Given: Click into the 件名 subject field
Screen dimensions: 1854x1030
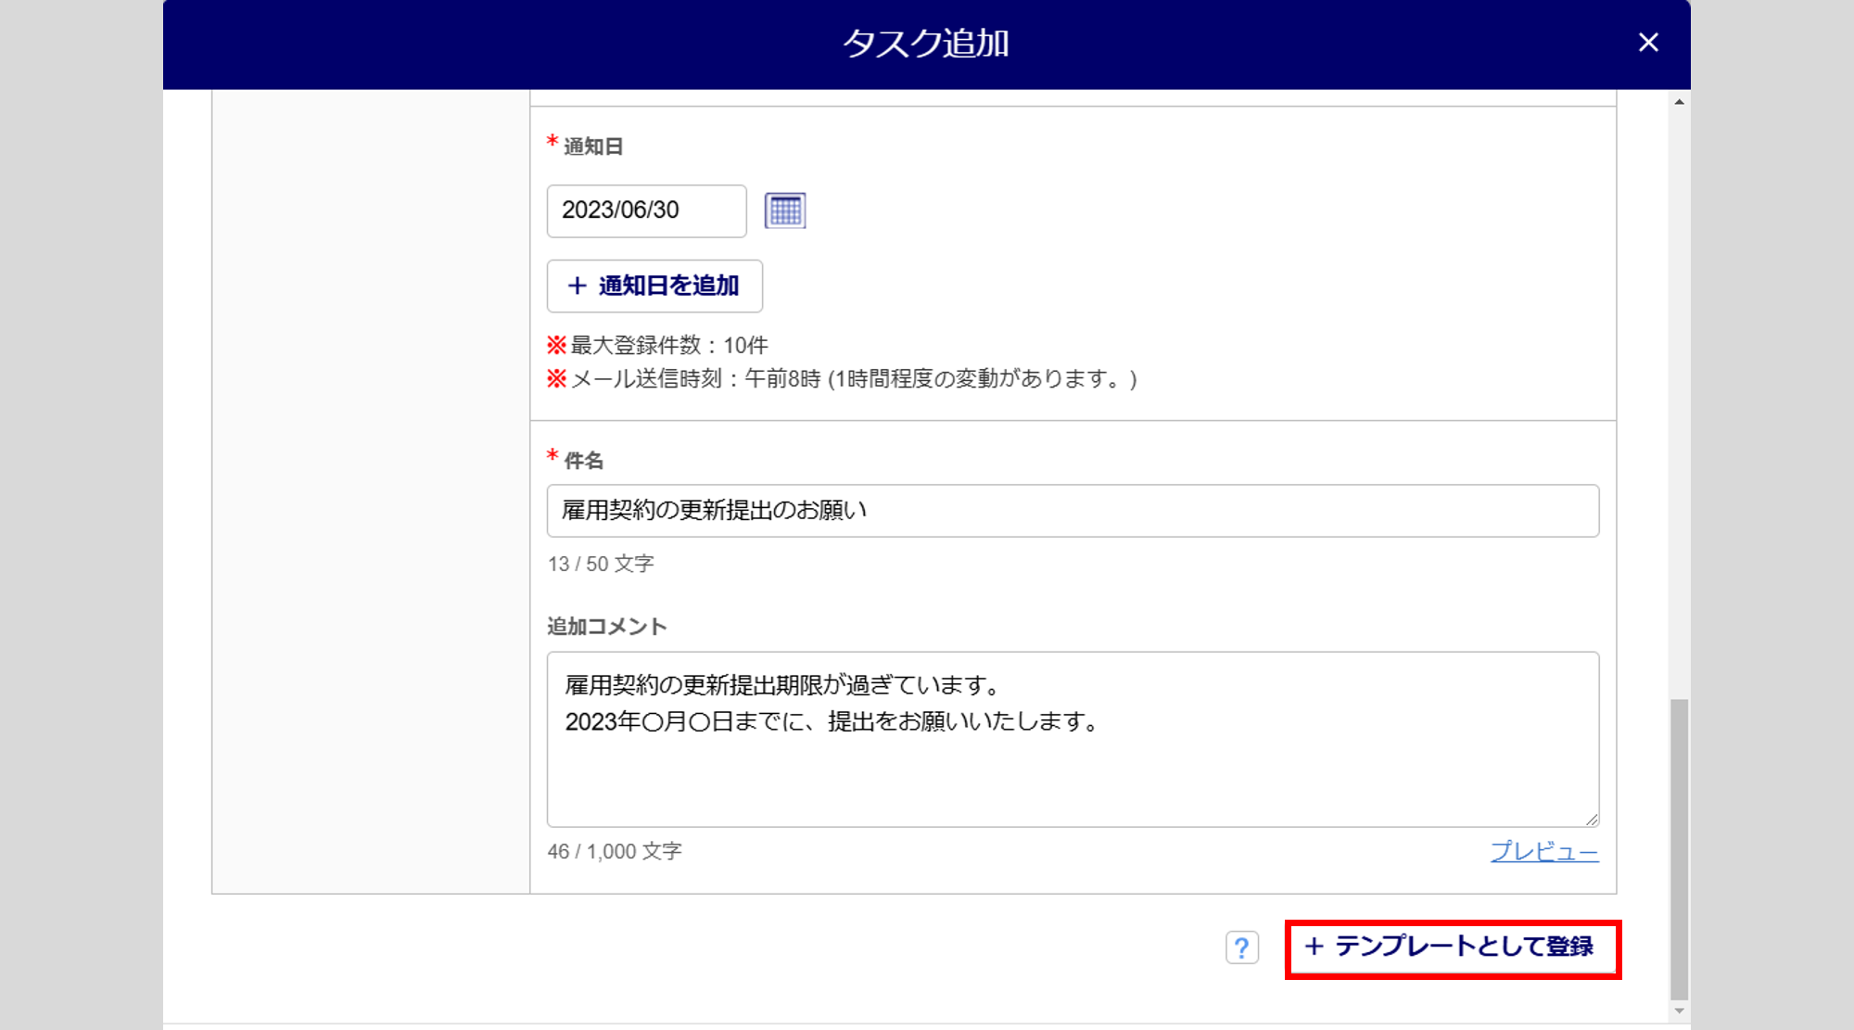Looking at the screenshot, I should pyautogui.click(x=1072, y=511).
